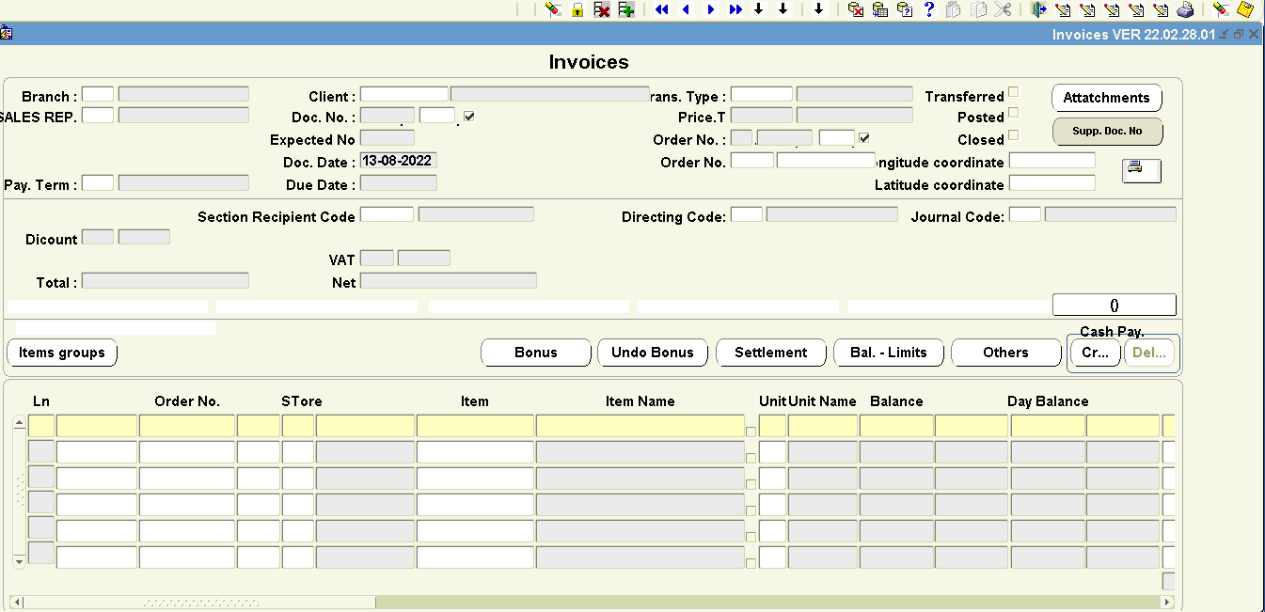
Task: Click the red X delete record icon
Action: [x=602, y=9]
